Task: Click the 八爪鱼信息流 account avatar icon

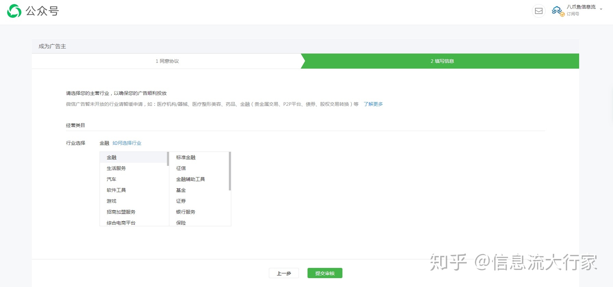Action: [558, 11]
